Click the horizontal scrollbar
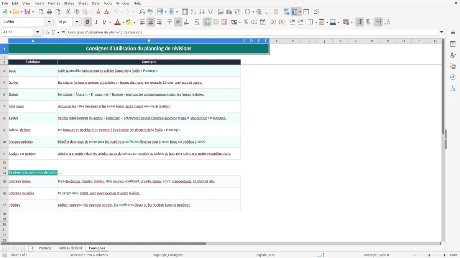 pyautogui.click(x=103, y=243)
